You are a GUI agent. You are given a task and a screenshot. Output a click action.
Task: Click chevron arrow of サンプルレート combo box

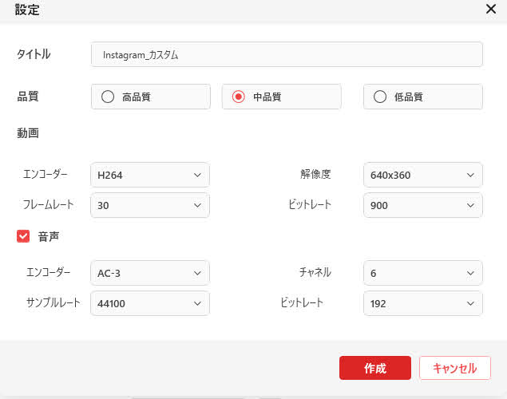click(197, 304)
